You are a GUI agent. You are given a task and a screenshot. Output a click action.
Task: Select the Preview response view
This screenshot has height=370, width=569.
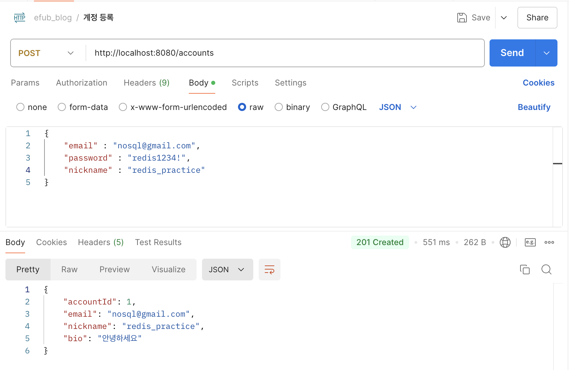pyautogui.click(x=115, y=270)
